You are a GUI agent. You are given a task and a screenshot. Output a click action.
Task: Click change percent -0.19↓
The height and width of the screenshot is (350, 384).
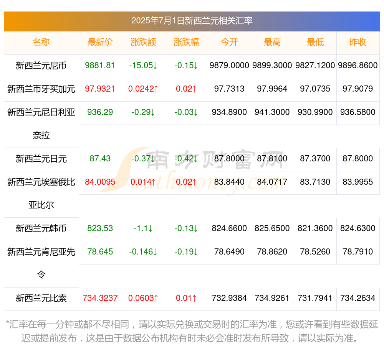click(x=186, y=252)
